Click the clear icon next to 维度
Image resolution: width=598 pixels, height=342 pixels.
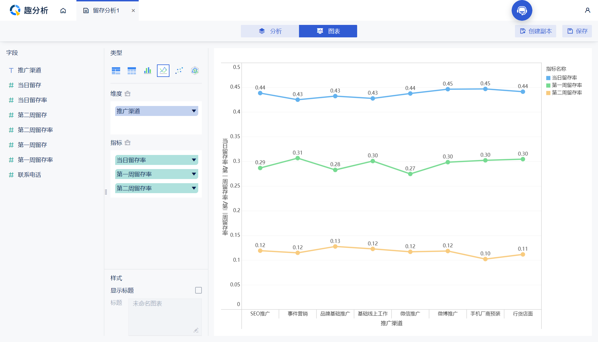pos(127,94)
